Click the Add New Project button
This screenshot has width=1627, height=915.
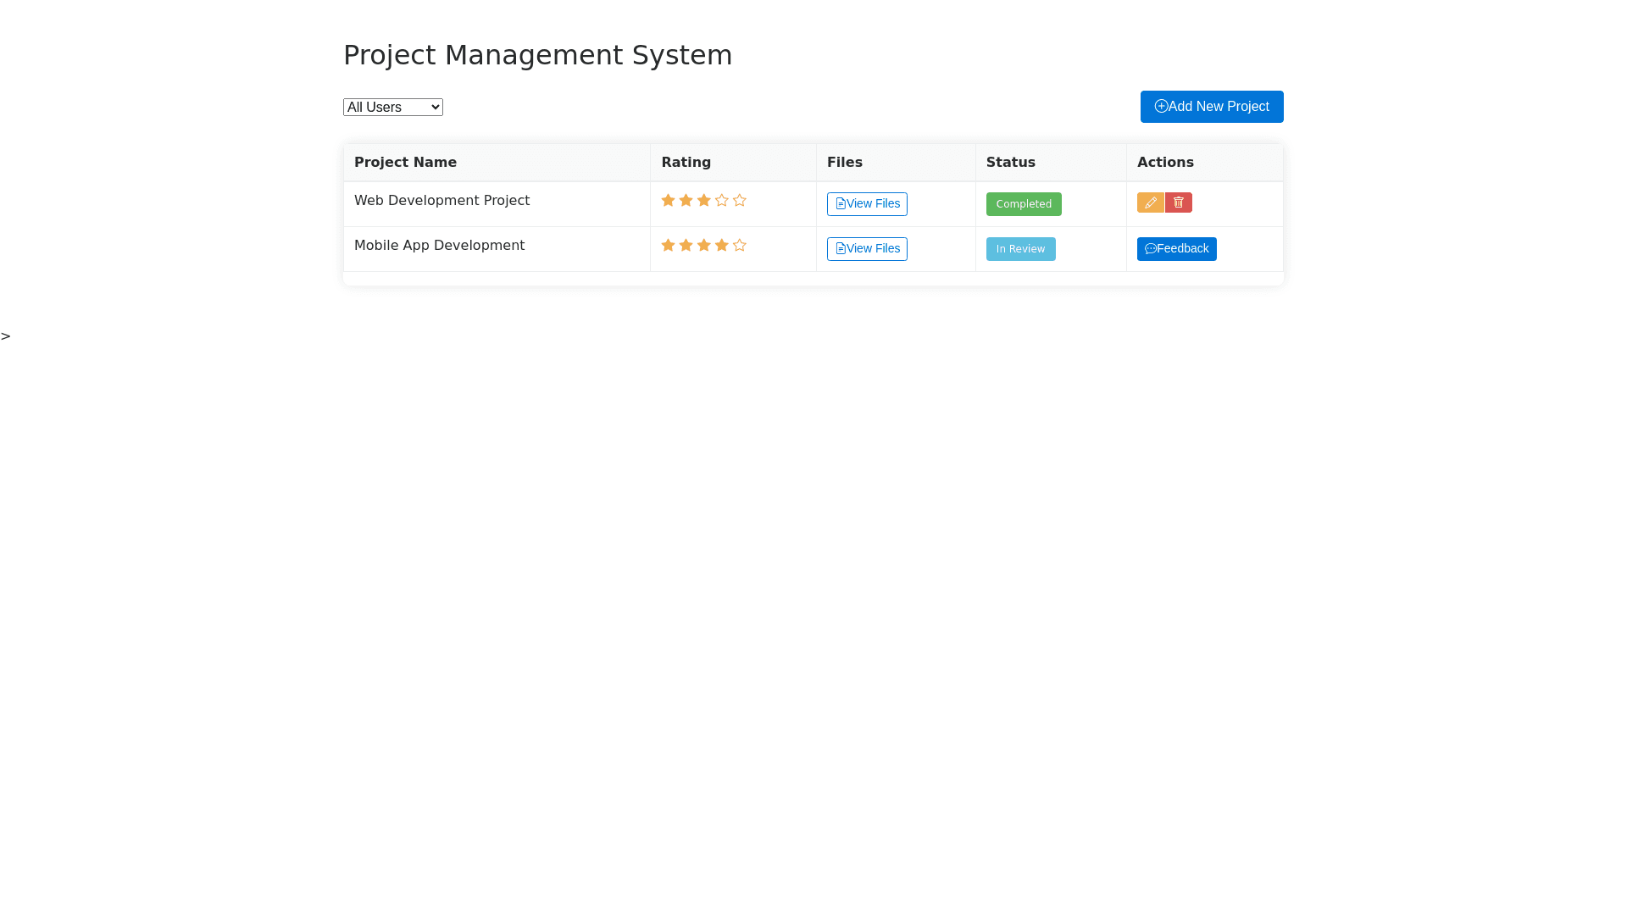1211,107
